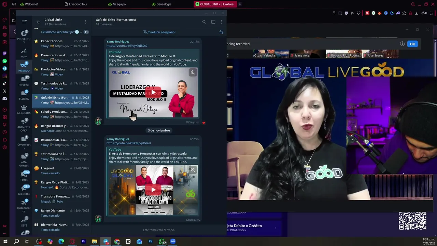Open the AMA Gringos folder
The image size is (437, 246).
(x=24, y=160)
